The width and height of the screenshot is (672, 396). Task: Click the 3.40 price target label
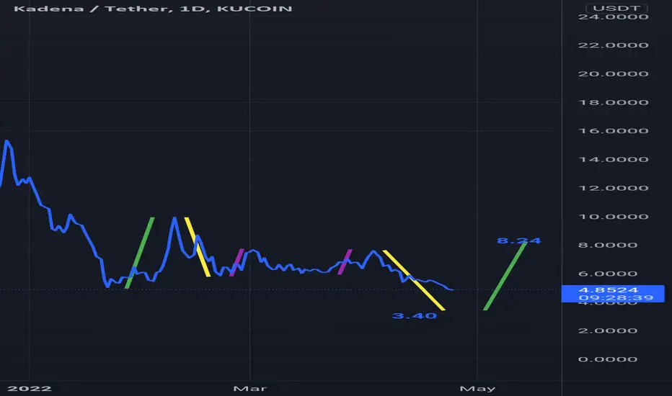tap(415, 316)
